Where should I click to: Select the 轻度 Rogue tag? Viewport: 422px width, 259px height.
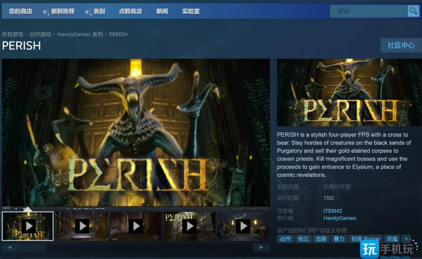click(365, 239)
